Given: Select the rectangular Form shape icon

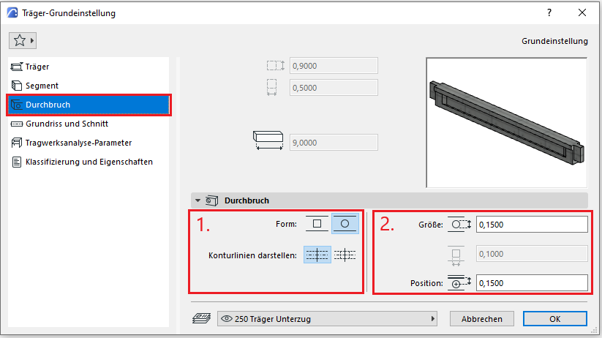Looking at the screenshot, I should (x=317, y=224).
